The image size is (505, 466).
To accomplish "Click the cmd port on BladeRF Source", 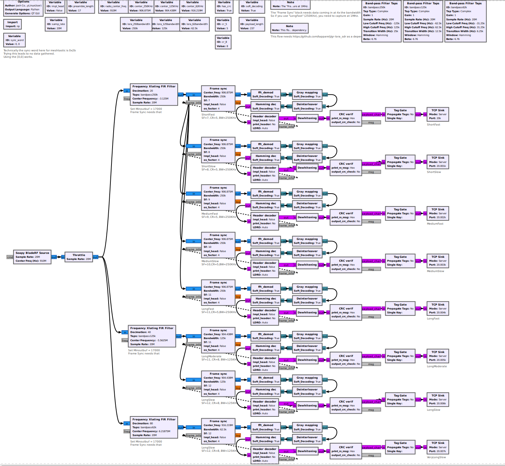I will (x=10, y=257).
